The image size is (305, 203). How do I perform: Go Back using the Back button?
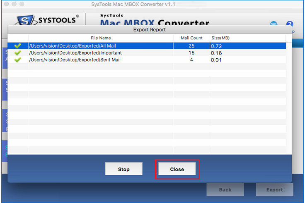225,190
